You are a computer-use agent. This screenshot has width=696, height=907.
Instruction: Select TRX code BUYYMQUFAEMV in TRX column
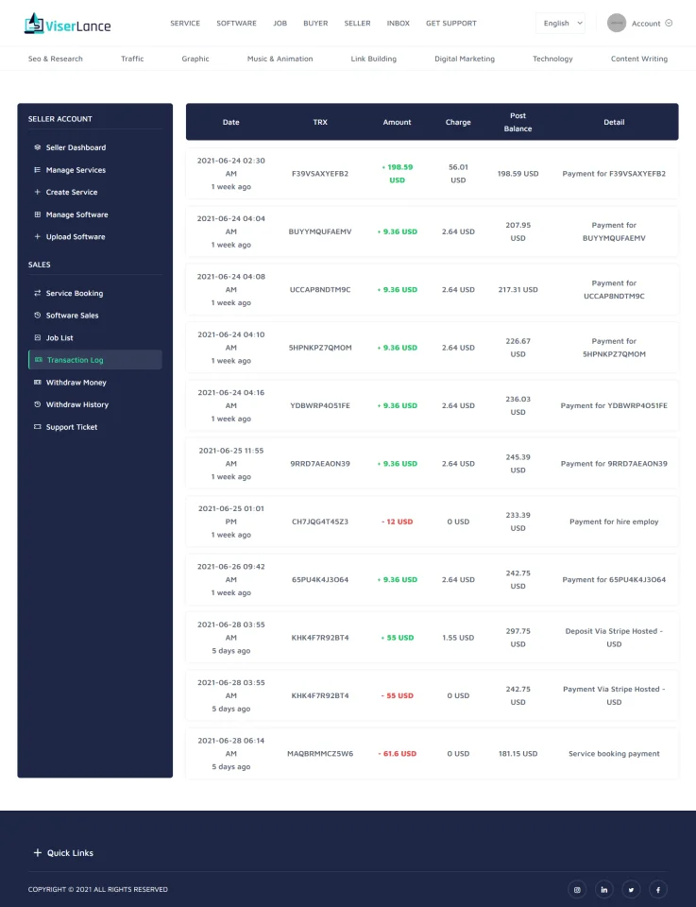[x=320, y=231]
